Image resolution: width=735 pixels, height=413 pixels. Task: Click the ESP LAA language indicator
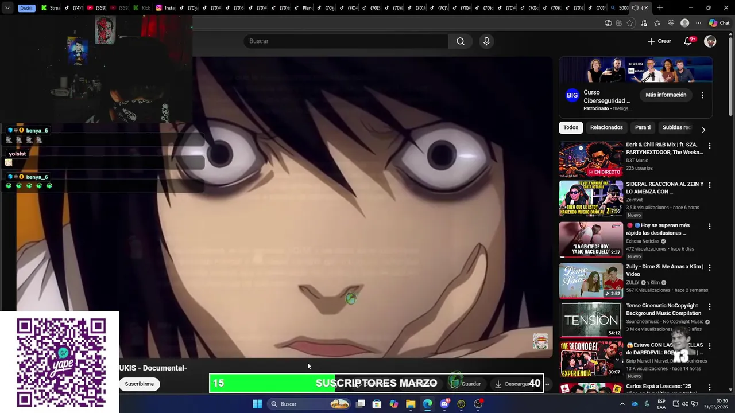point(661,404)
